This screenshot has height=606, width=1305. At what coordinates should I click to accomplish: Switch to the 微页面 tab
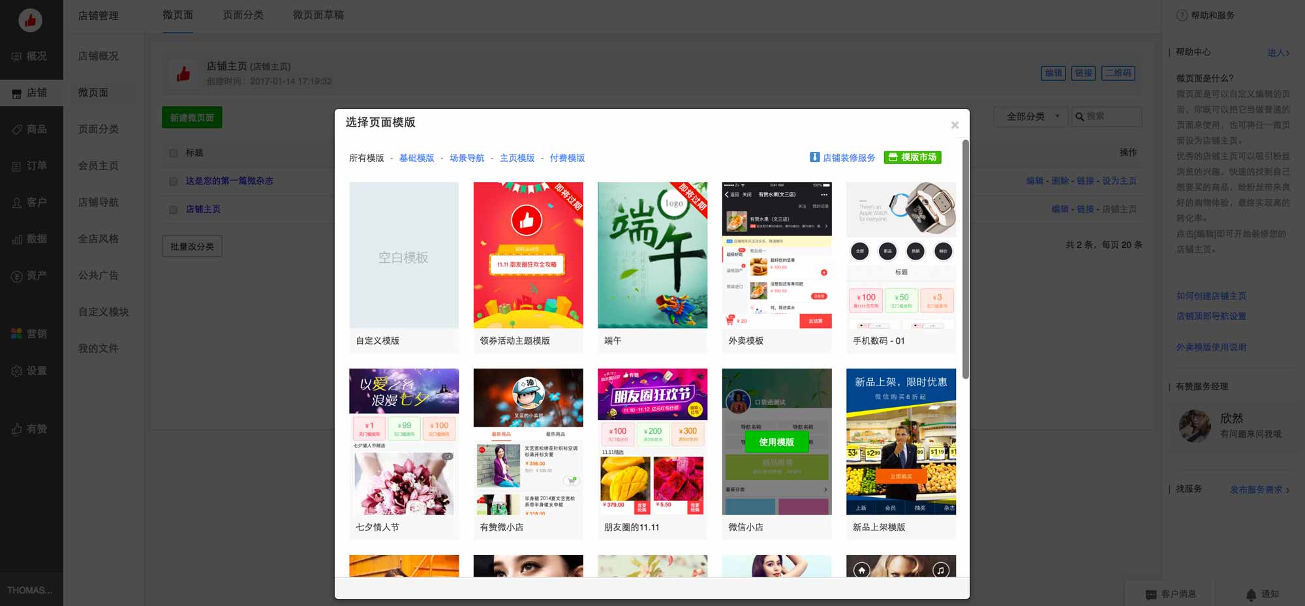(x=177, y=15)
